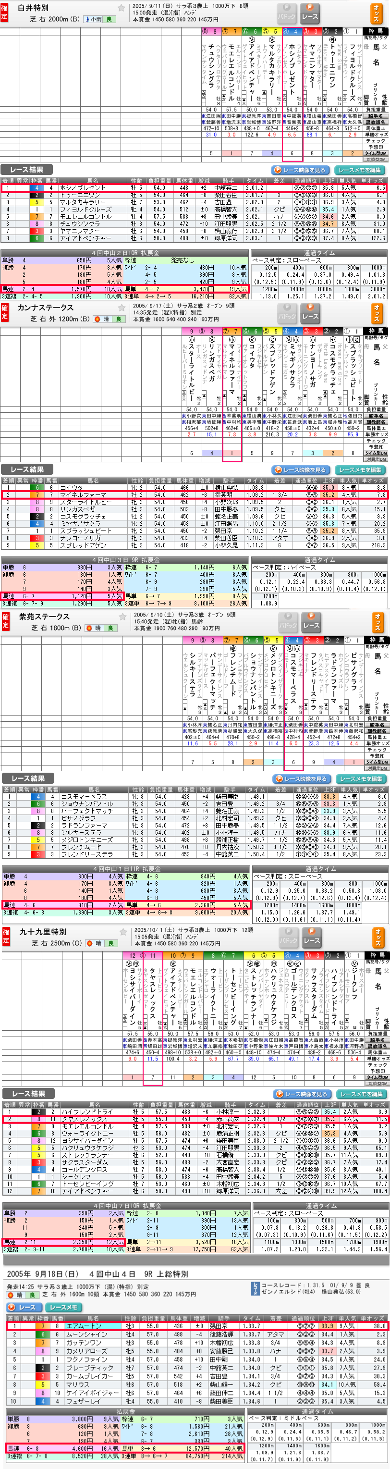This screenshot has height=1469, width=390.
Task: Open パドック video for 紫苑ステークス
Action: click(x=288, y=622)
